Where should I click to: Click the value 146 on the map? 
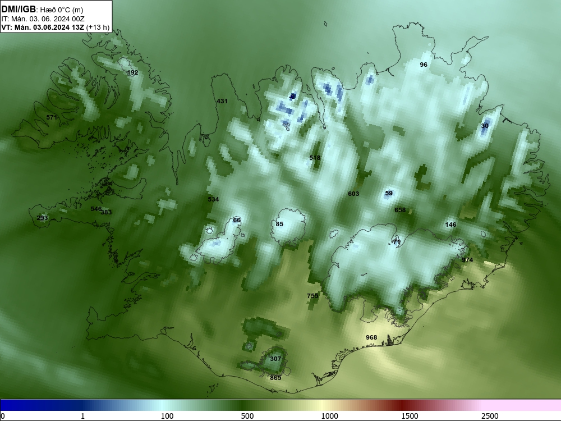451,225
